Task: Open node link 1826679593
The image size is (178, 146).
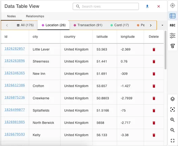Action: click(x=14, y=134)
